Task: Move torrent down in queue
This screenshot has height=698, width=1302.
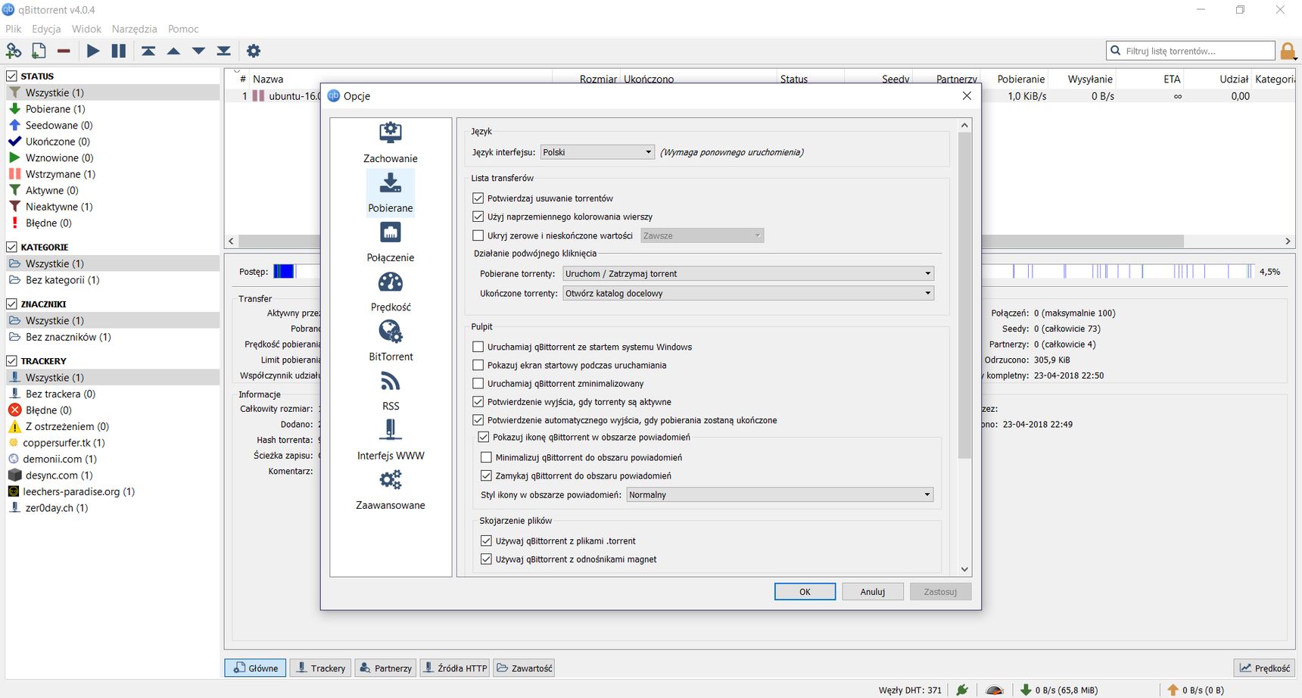Action: pyautogui.click(x=198, y=51)
